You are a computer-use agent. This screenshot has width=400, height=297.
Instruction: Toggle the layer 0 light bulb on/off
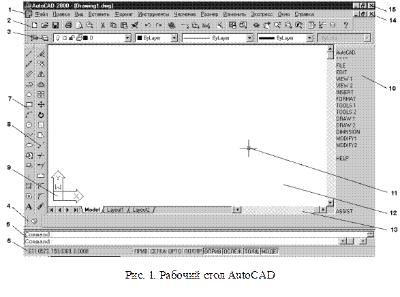click(x=58, y=38)
